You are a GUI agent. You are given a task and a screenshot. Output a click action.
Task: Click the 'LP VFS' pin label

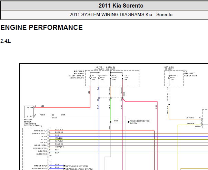coord(44,137)
